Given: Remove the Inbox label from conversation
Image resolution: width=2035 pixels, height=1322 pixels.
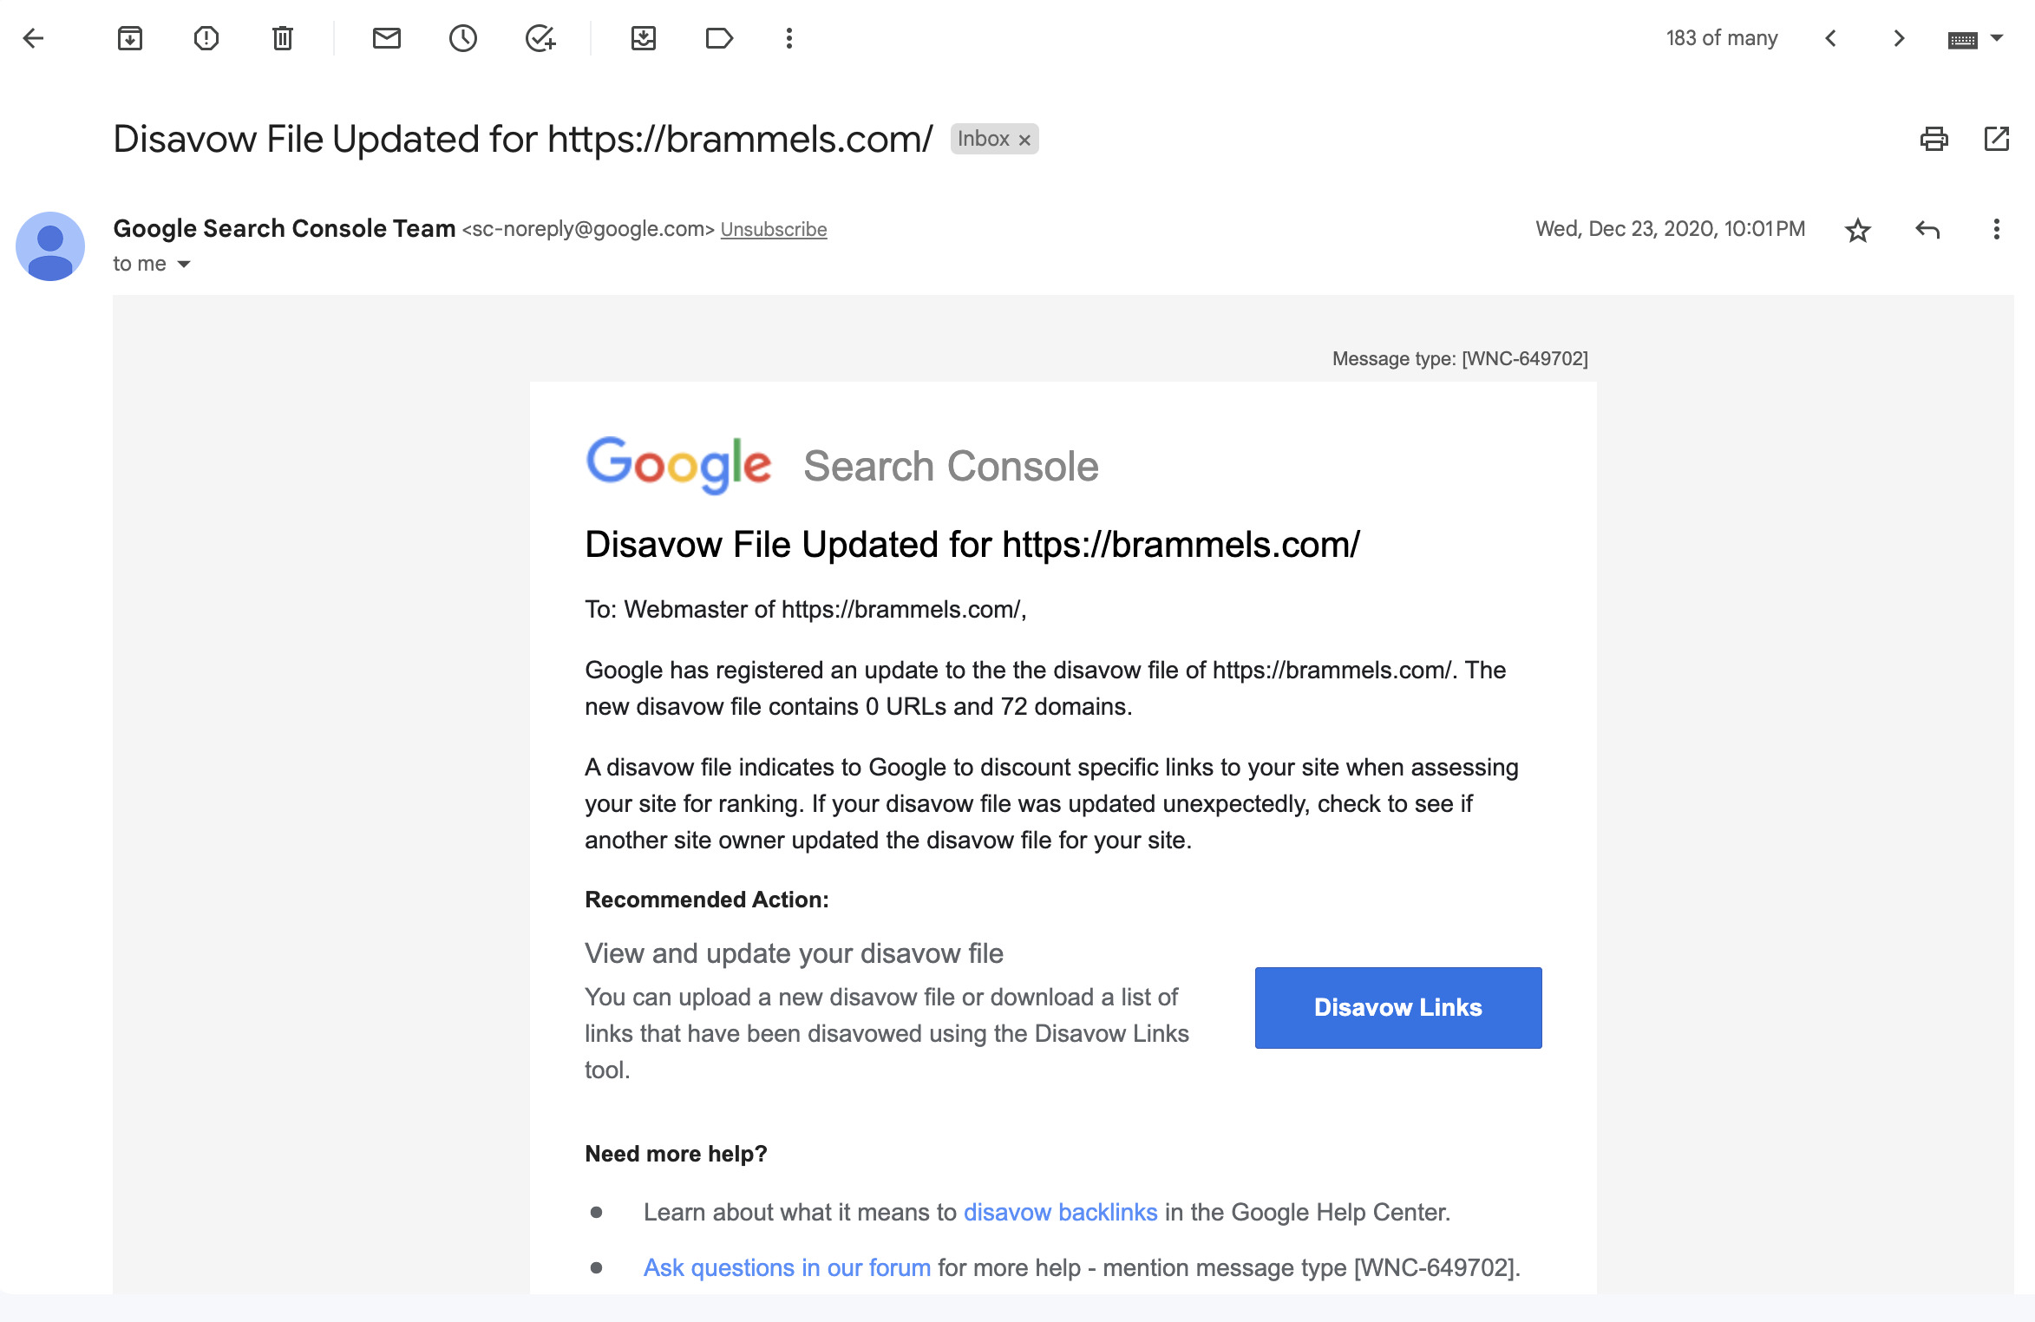Looking at the screenshot, I should pyautogui.click(x=1024, y=140).
